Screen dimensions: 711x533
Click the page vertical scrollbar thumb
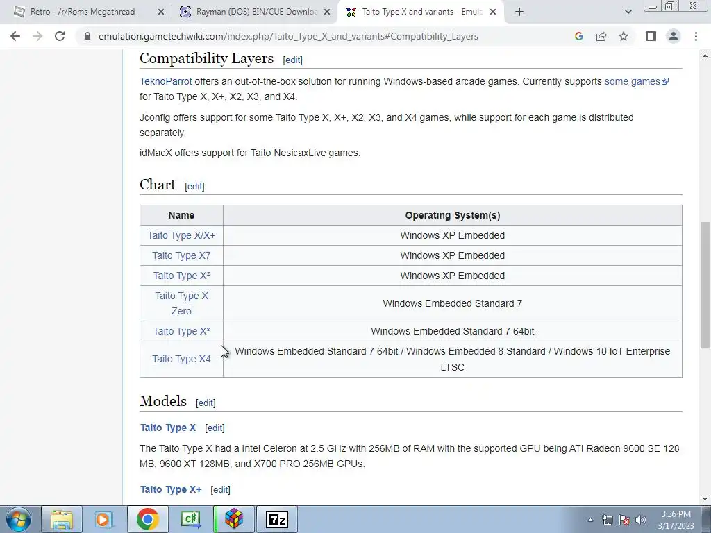pyautogui.click(x=705, y=285)
